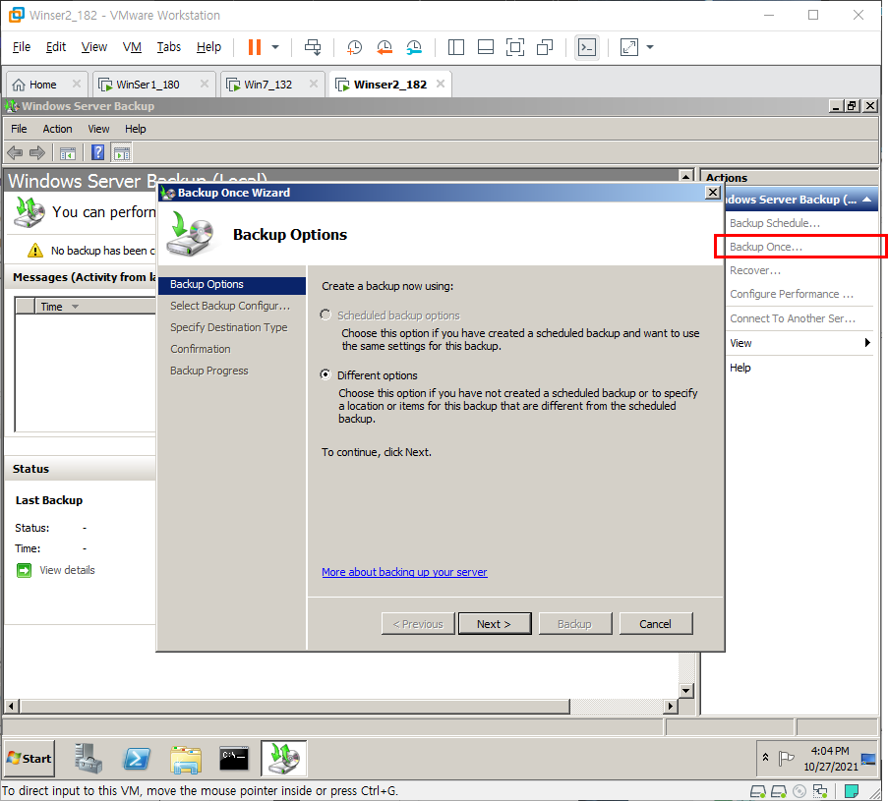
Task: Open Windows Explorer from the taskbar
Action: tap(186, 759)
